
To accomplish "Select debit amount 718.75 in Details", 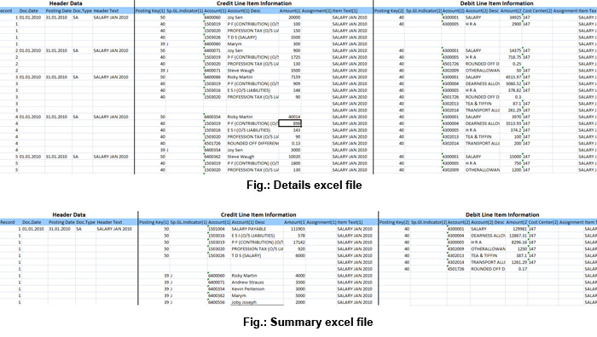I will point(514,57).
